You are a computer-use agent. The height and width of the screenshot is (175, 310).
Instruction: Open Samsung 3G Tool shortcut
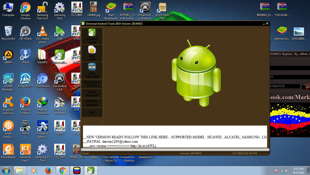click(42, 153)
